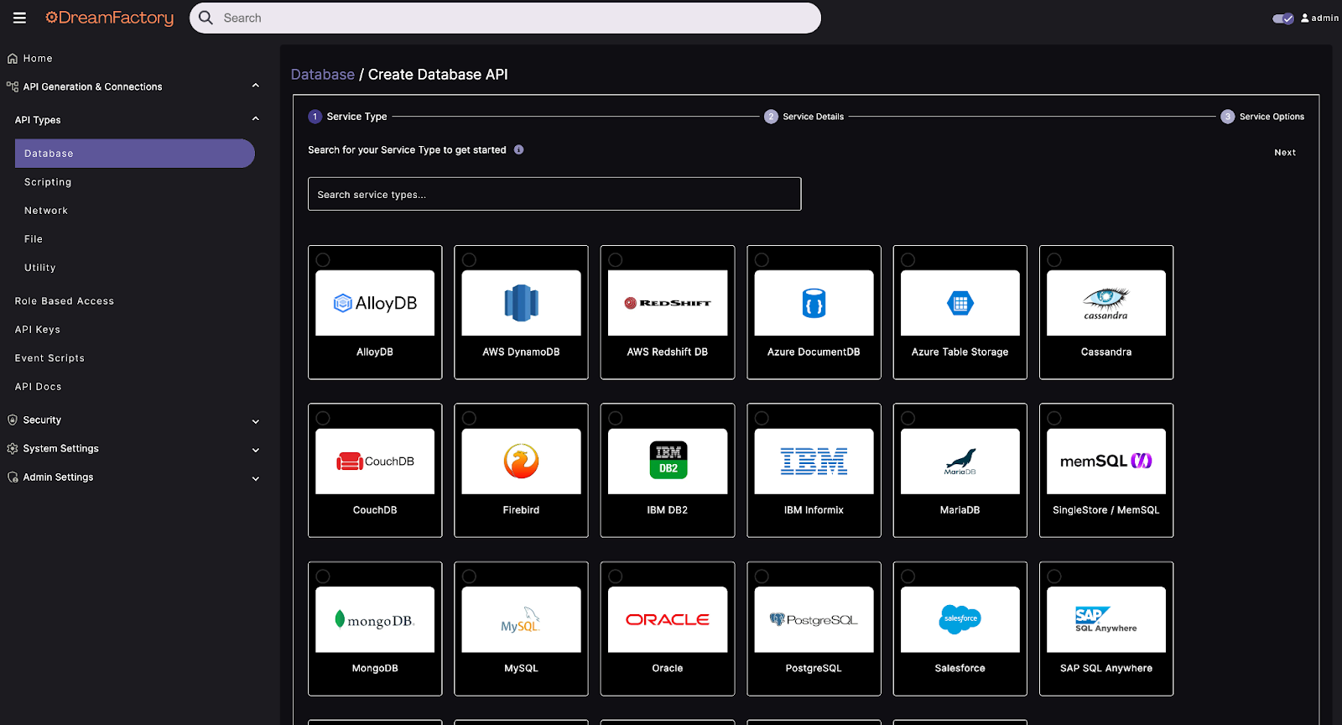Toggle the theme switch near admin
The height and width of the screenshot is (725, 1342).
point(1283,18)
